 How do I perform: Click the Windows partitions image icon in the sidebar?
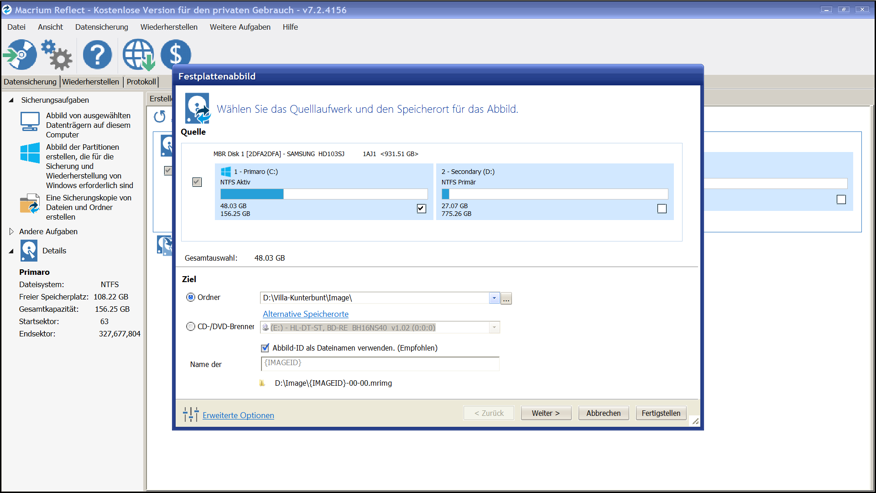click(x=30, y=153)
